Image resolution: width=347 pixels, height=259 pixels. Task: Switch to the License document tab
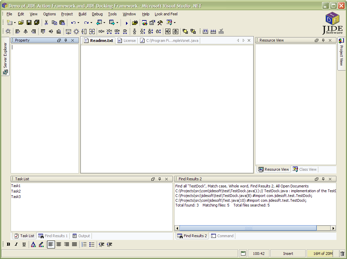click(x=126, y=41)
